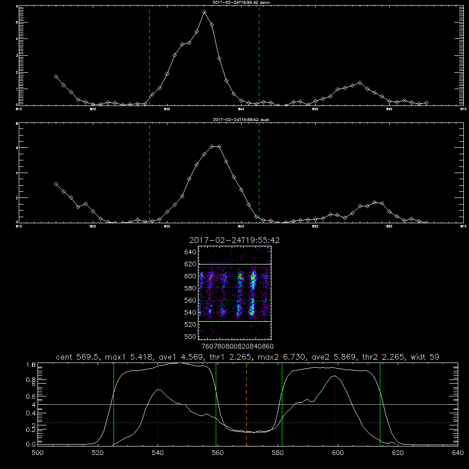This screenshot has width=469, height=469.
Task: Select the "thr2 2.265" value
Action: tap(384, 357)
